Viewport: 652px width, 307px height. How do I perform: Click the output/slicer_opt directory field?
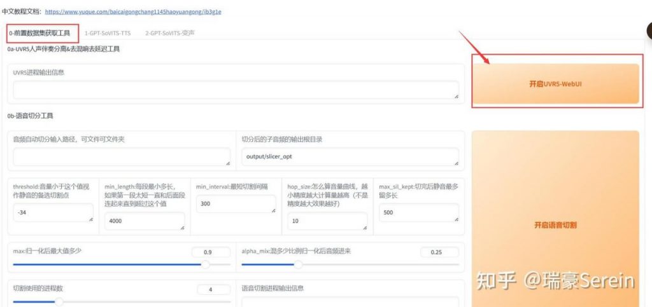tap(349, 156)
